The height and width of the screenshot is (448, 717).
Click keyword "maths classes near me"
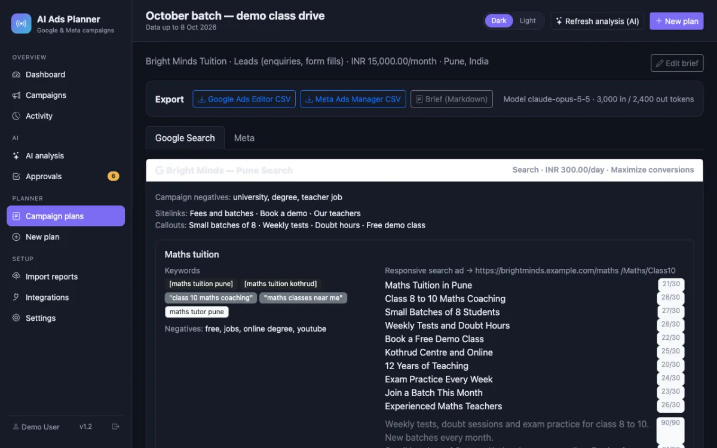click(x=304, y=297)
